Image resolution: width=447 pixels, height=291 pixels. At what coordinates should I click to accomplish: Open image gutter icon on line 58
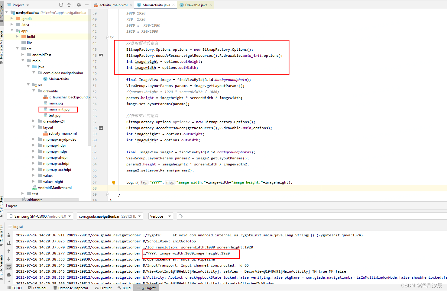pos(101,128)
